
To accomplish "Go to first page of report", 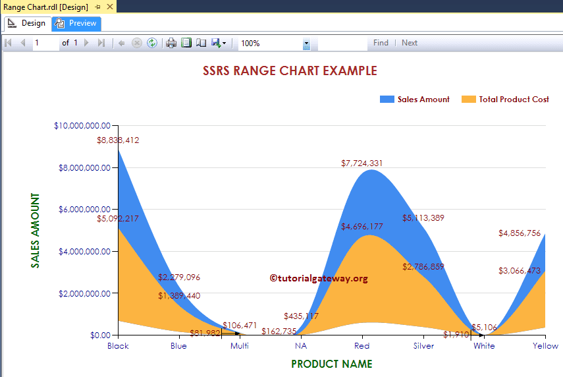I will click(x=9, y=43).
